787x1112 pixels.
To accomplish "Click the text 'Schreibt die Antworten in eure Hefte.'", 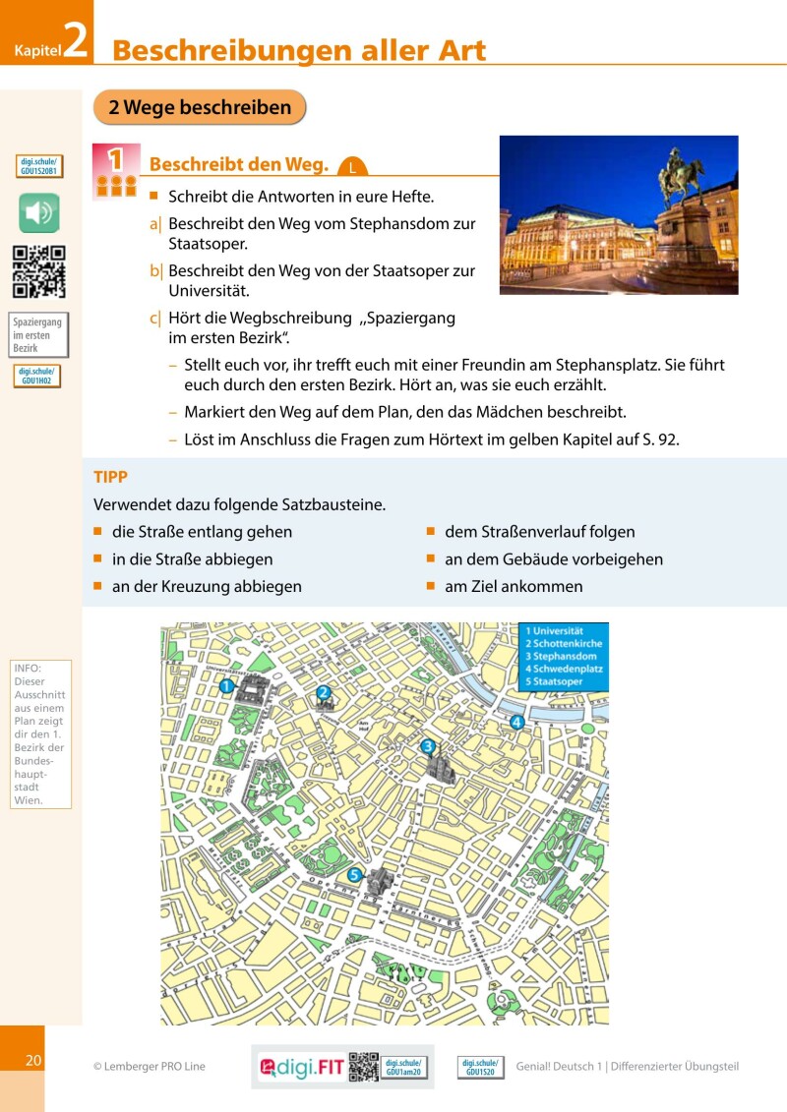I will 301,197.
